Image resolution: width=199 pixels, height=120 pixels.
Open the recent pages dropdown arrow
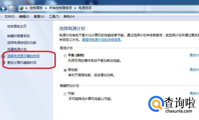click(16, 8)
